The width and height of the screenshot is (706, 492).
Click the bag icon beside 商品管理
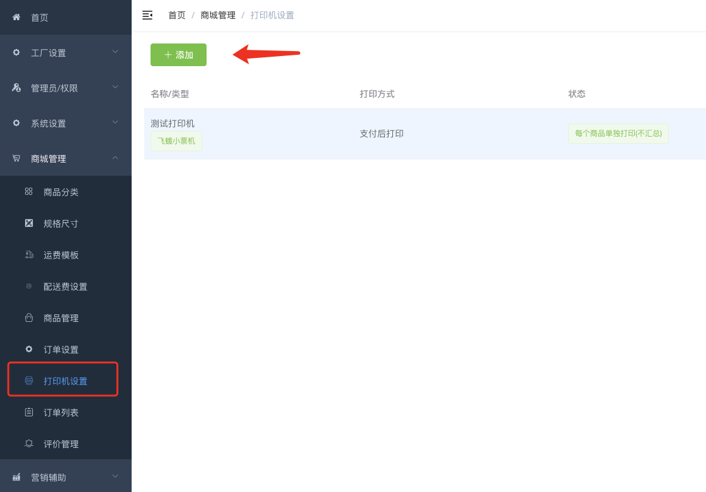(x=29, y=318)
